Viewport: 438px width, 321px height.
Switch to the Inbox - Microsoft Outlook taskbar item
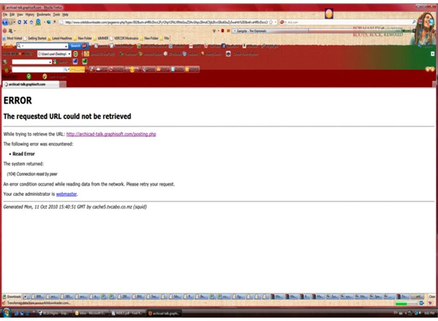click(x=90, y=313)
